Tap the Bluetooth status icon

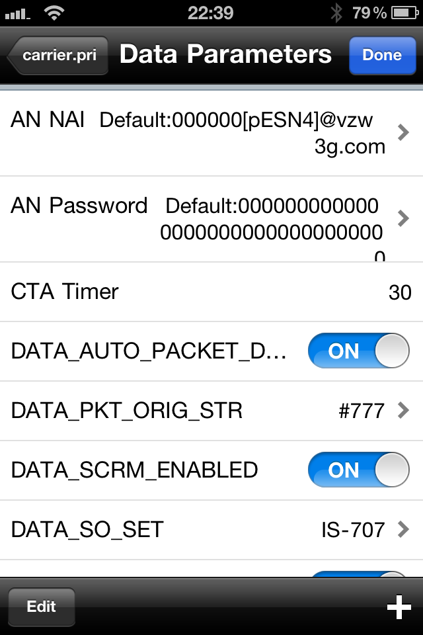pyautogui.click(x=336, y=13)
